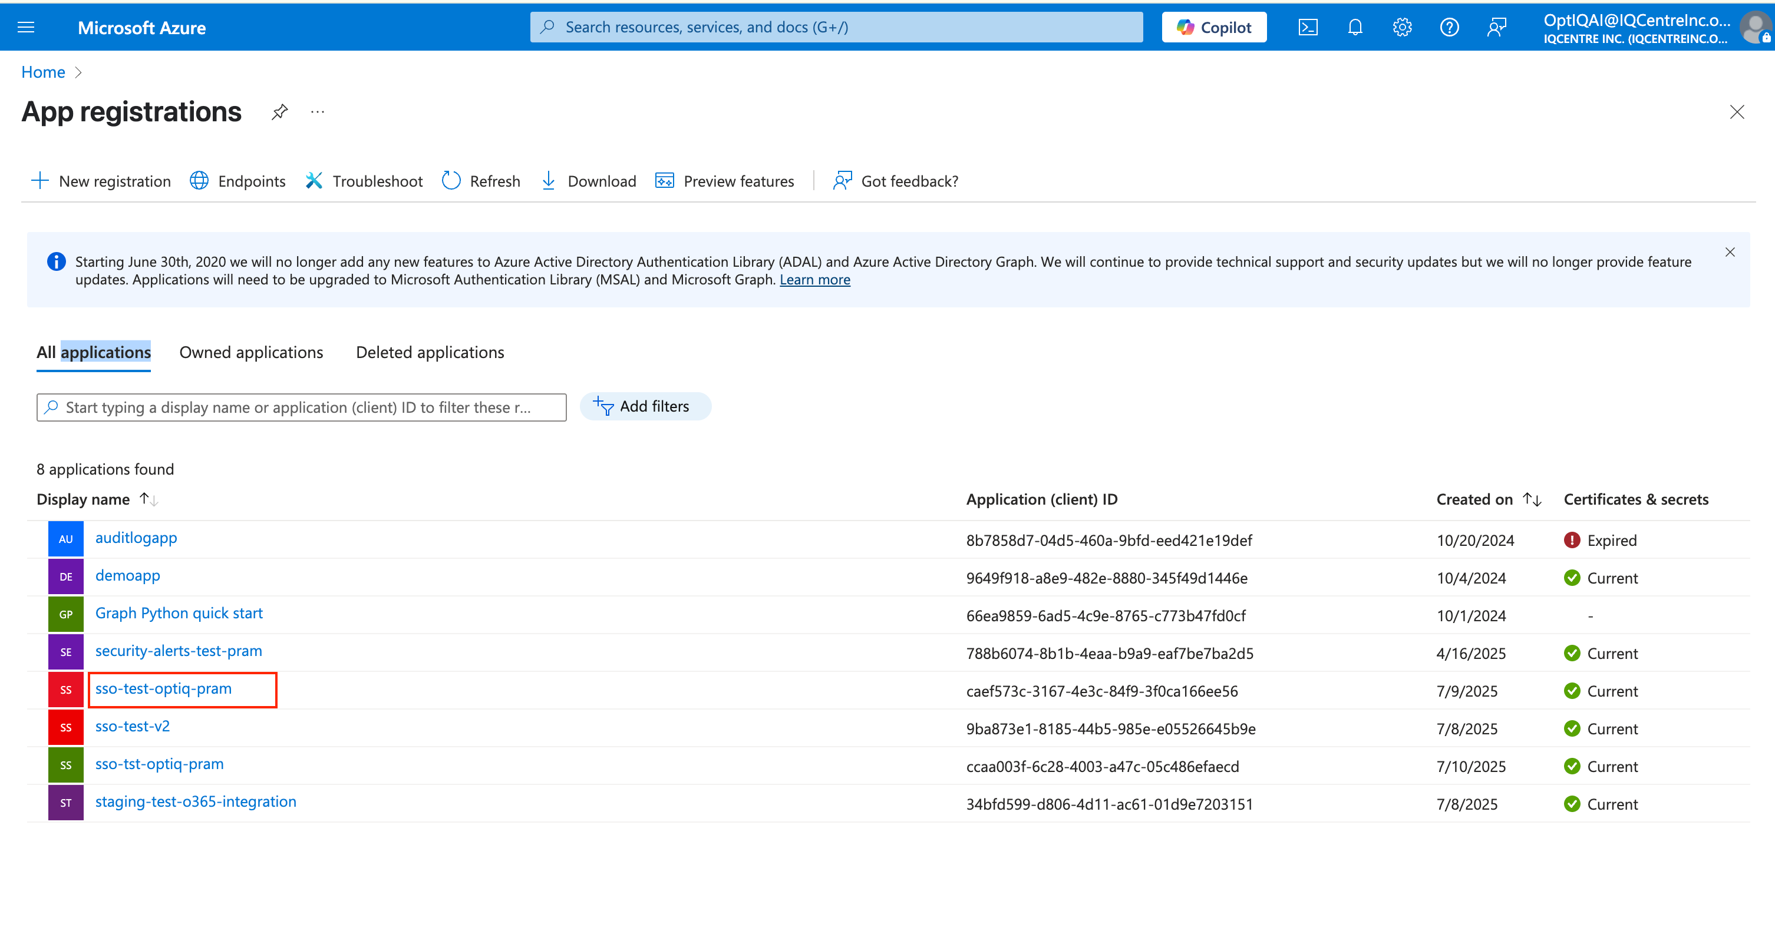Switch to Deleted applications tab
This screenshot has height=941, width=1775.
click(x=430, y=353)
